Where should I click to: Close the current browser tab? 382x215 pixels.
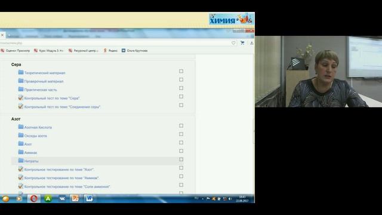2,35
